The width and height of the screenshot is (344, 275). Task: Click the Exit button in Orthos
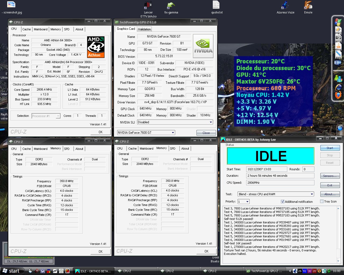[x=330, y=185]
